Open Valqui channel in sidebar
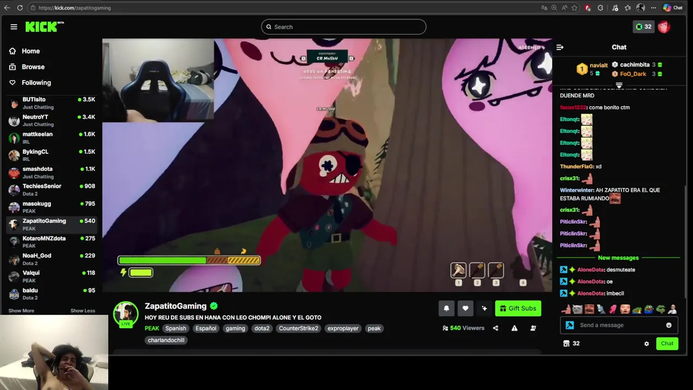693x390 pixels. [51, 276]
